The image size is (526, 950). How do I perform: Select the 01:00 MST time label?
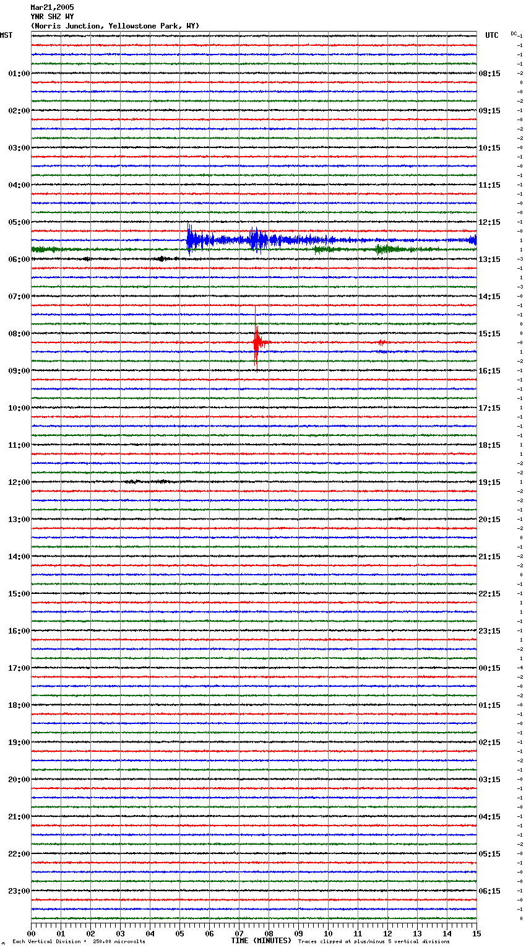point(19,74)
